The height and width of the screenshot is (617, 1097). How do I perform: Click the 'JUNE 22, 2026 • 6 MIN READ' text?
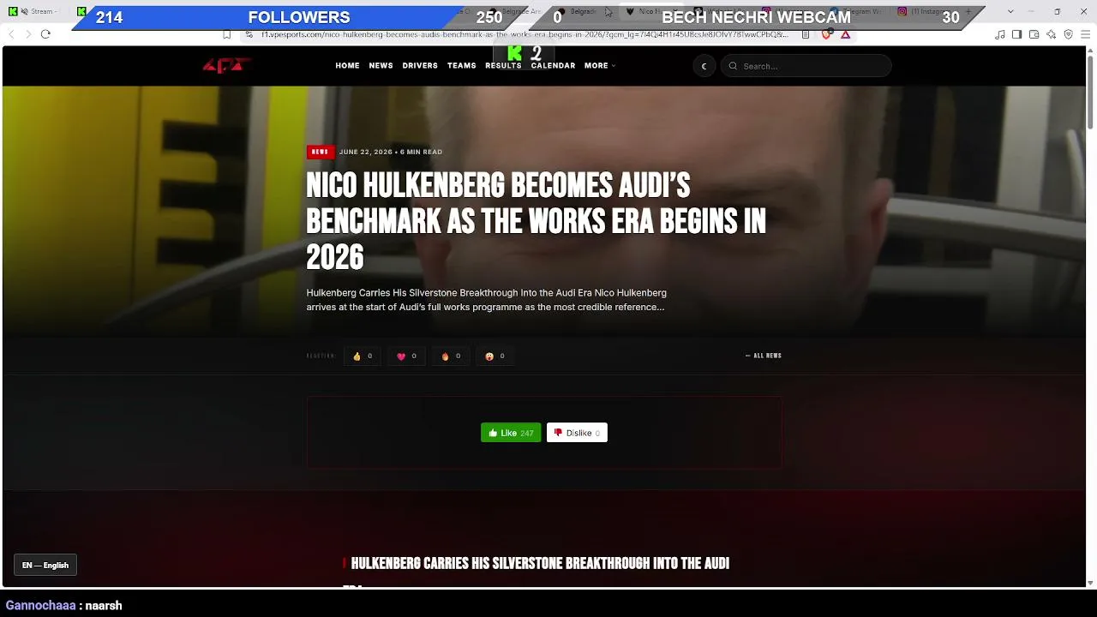pyautogui.click(x=391, y=152)
